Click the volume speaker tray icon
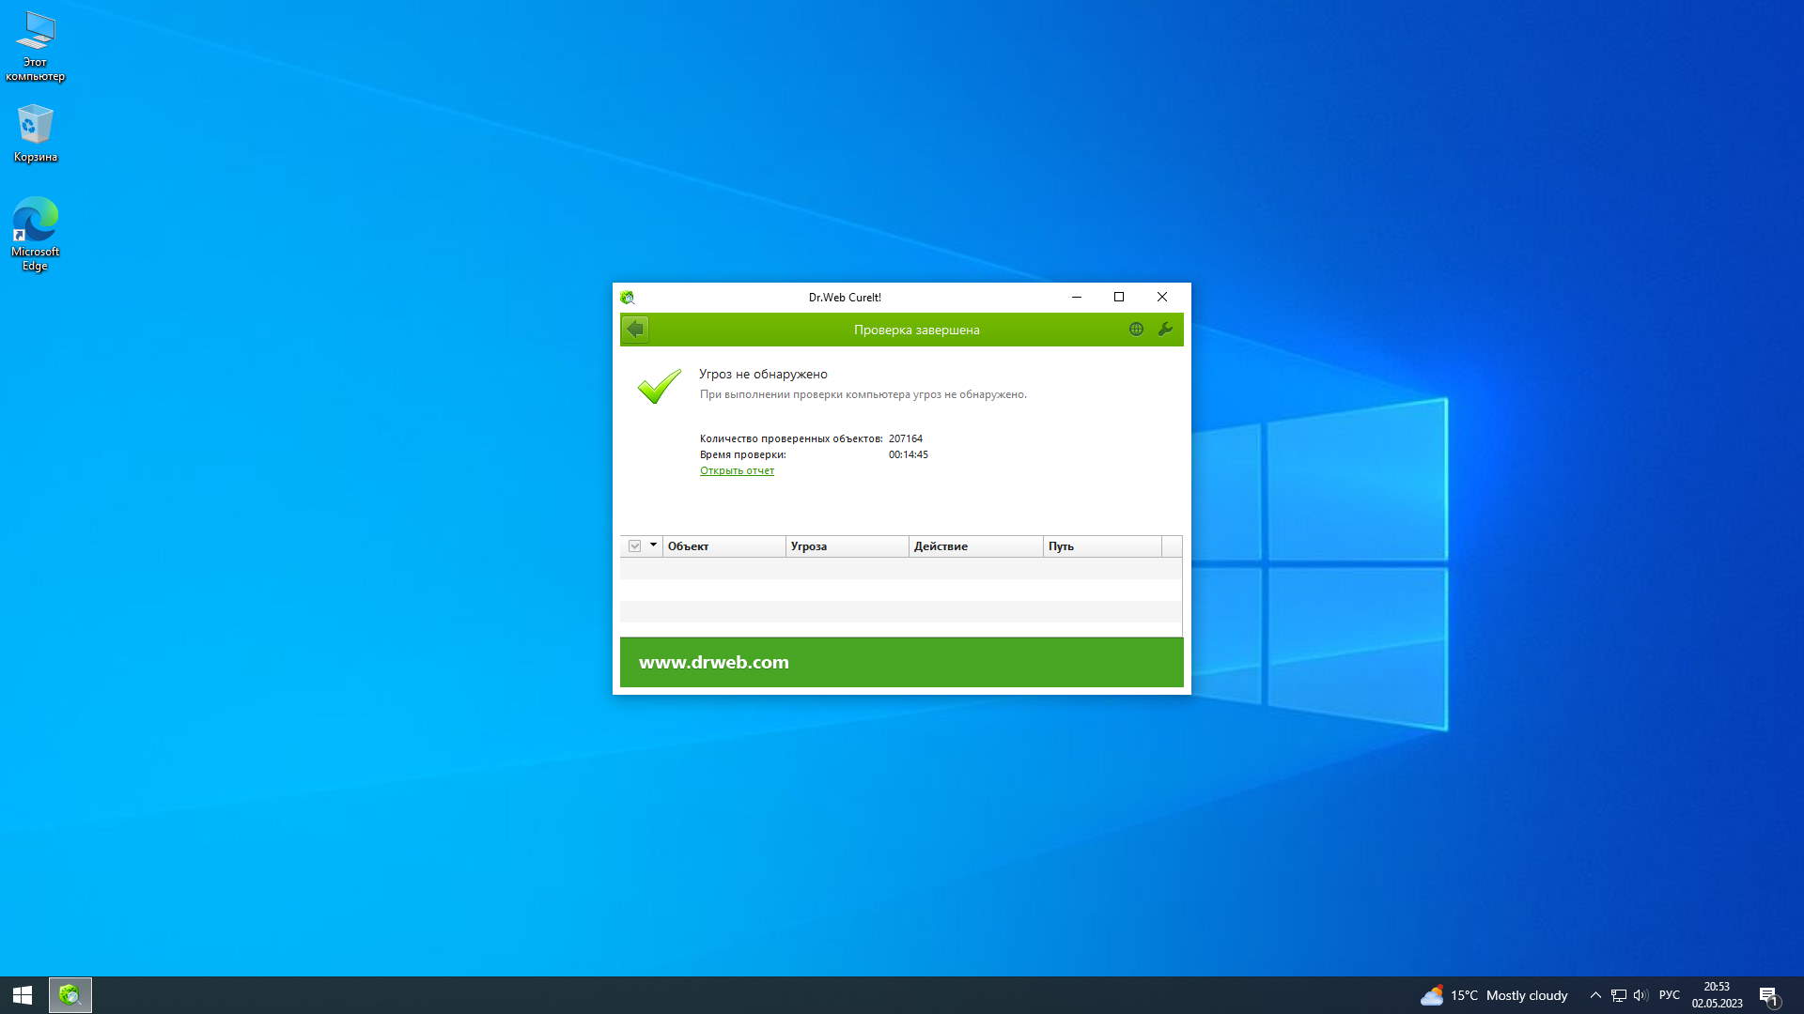This screenshot has width=1804, height=1014. coord(1641,995)
